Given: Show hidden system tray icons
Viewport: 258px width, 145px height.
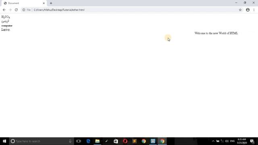Looking at the screenshot, I should click(x=213, y=141).
